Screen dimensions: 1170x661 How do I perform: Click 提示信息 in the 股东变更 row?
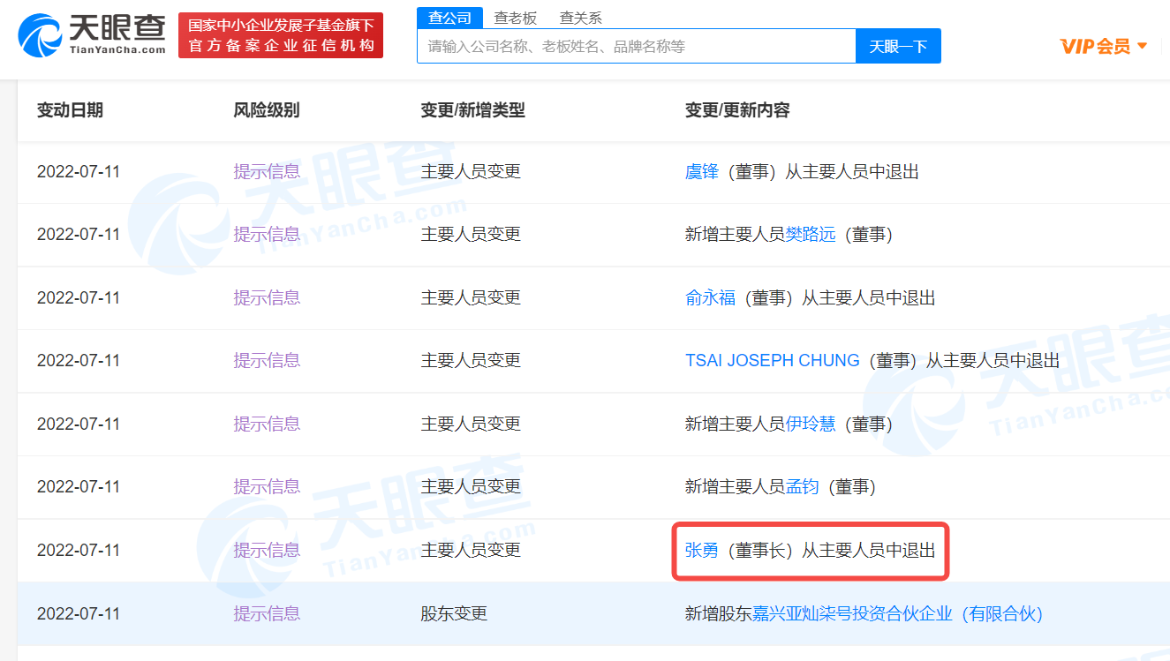point(267,614)
